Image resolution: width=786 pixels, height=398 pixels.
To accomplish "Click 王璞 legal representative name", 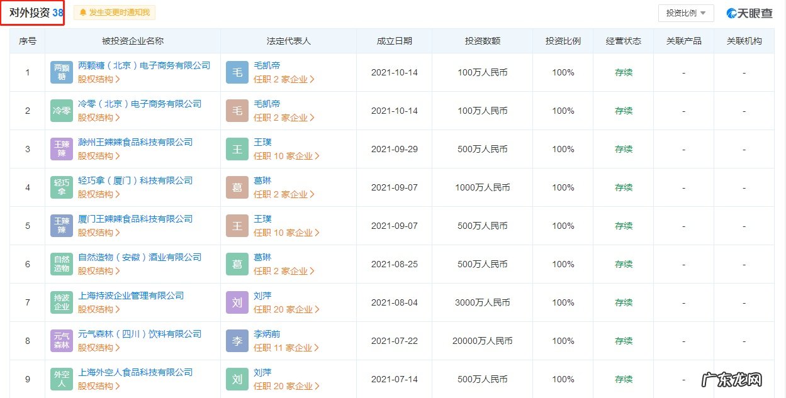I will (262, 142).
